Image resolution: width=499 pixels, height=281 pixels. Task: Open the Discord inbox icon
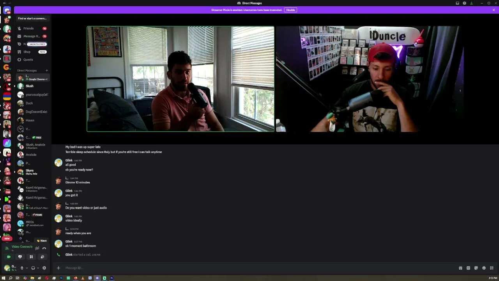pos(457,3)
